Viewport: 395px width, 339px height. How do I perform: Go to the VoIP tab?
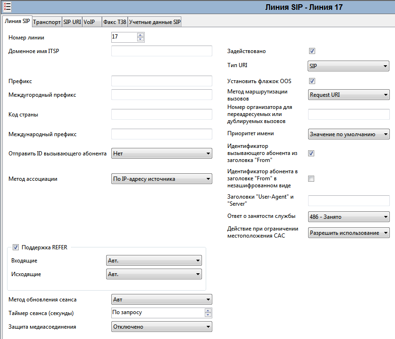[92, 22]
